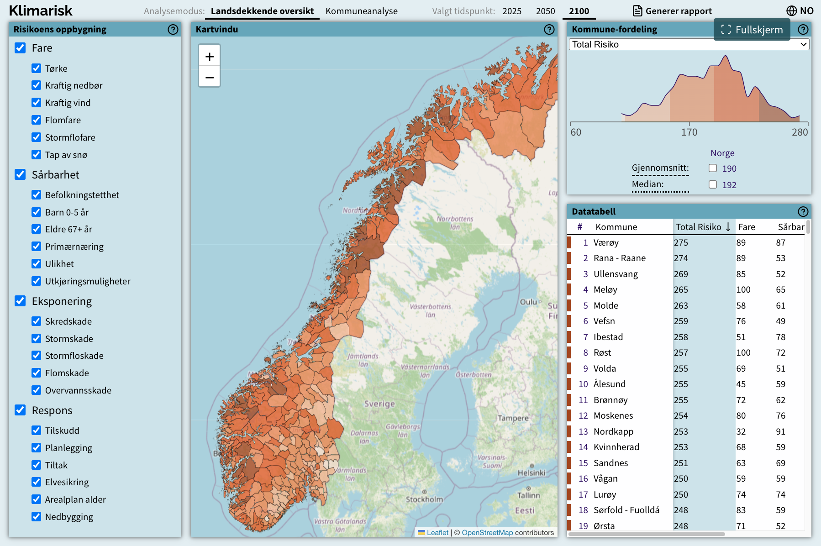Select the 2050 time point
This screenshot has width=821, height=546.
[545, 11]
